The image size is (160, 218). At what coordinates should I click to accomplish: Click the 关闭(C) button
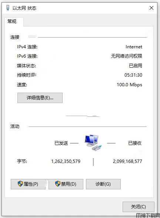click(x=139, y=207)
